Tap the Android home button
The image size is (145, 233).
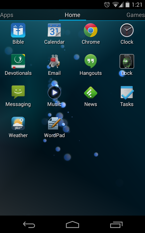72,224
